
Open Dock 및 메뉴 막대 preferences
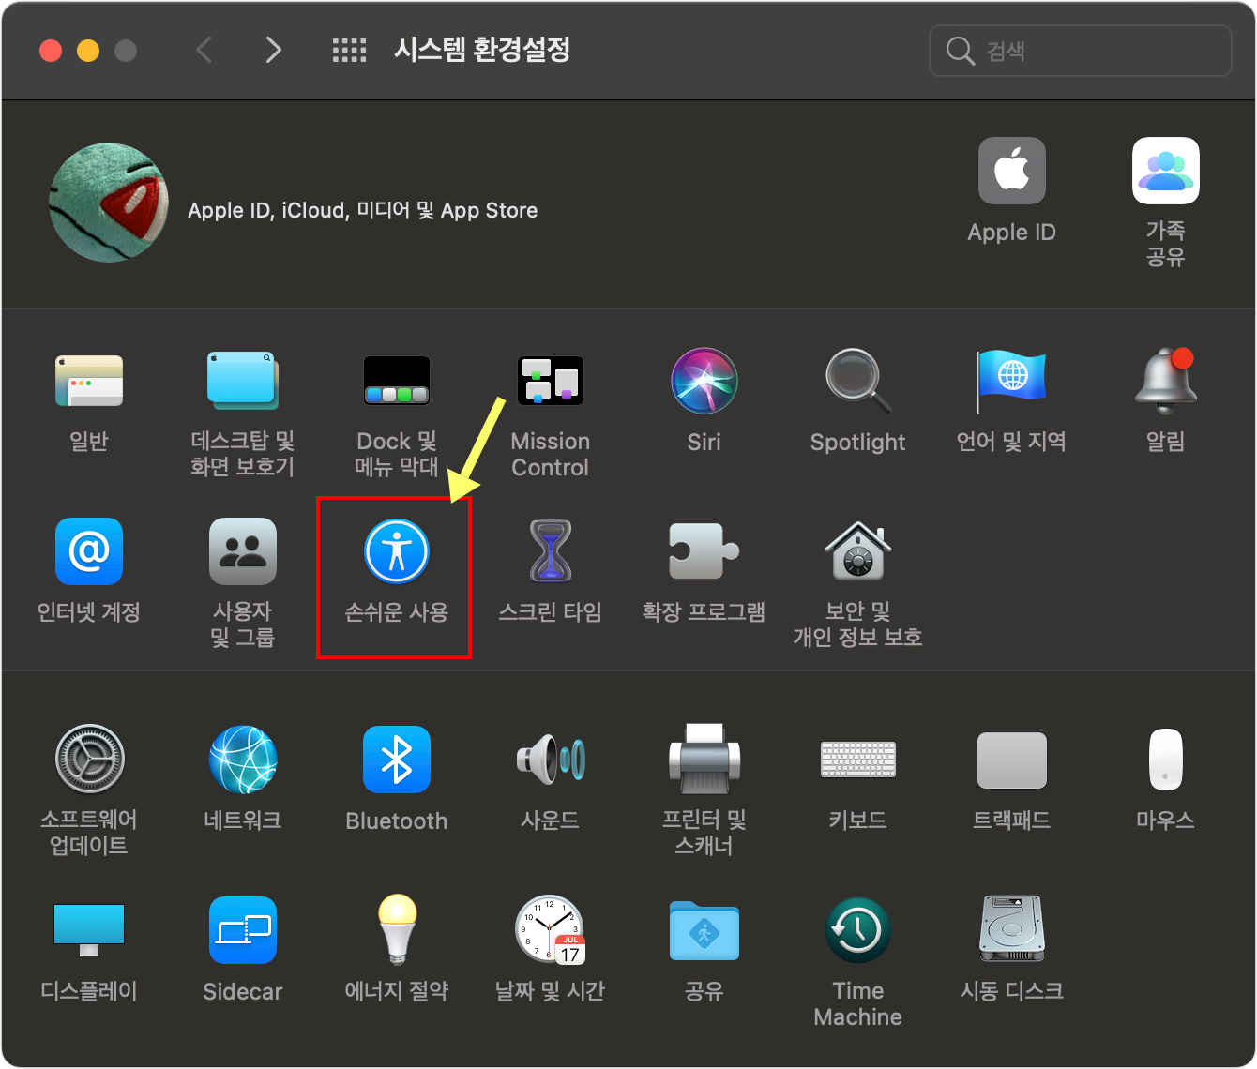397,381
